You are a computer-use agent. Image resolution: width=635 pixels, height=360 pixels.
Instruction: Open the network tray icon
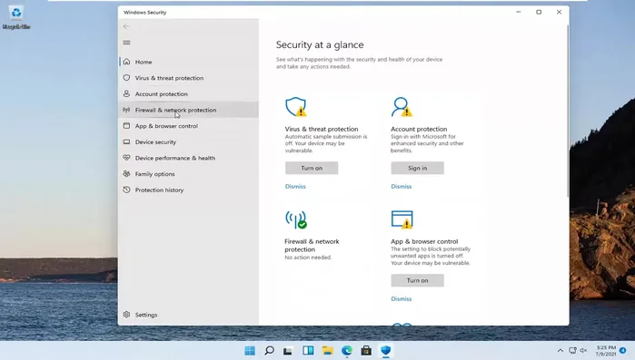coord(572,350)
